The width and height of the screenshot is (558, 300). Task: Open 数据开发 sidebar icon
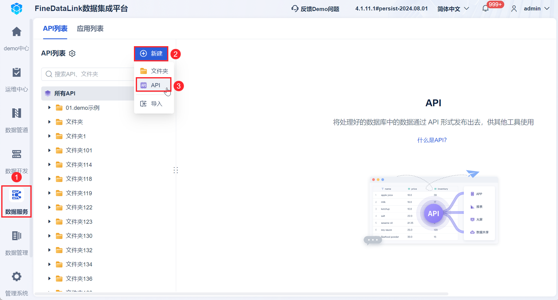[16, 154]
